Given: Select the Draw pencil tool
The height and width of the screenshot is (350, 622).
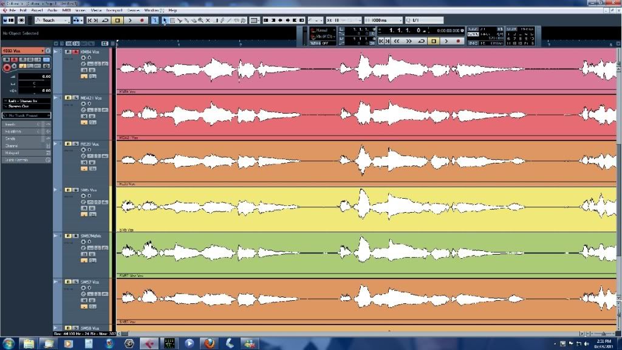Looking at the screenshot, I should (222, 20).
